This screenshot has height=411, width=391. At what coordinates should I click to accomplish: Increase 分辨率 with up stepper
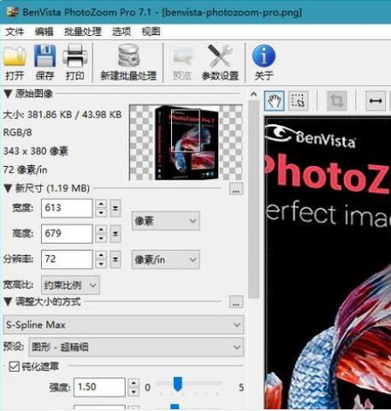pos(101,255)
